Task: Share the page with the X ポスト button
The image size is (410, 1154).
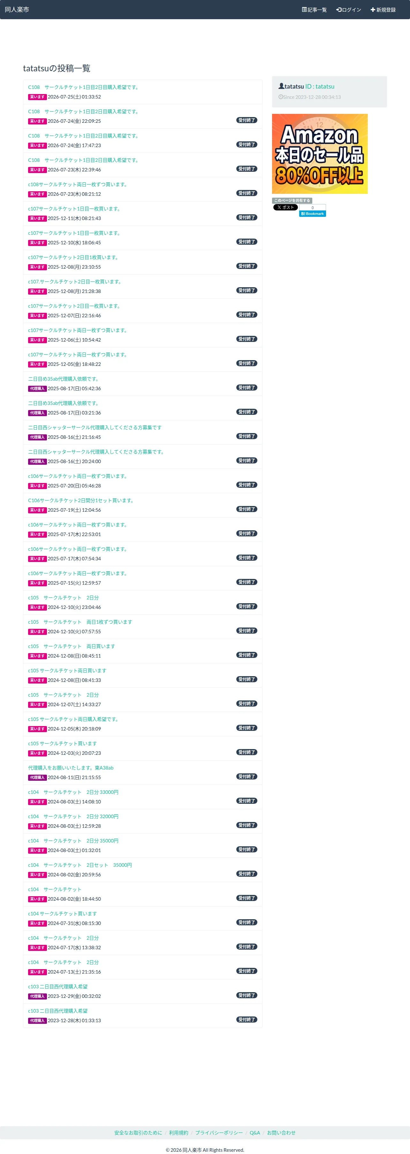Action: 285,207
